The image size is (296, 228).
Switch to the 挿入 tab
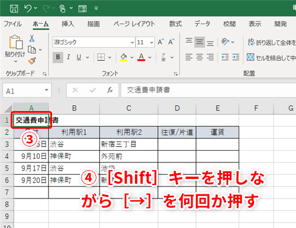(x=68, y=24)
